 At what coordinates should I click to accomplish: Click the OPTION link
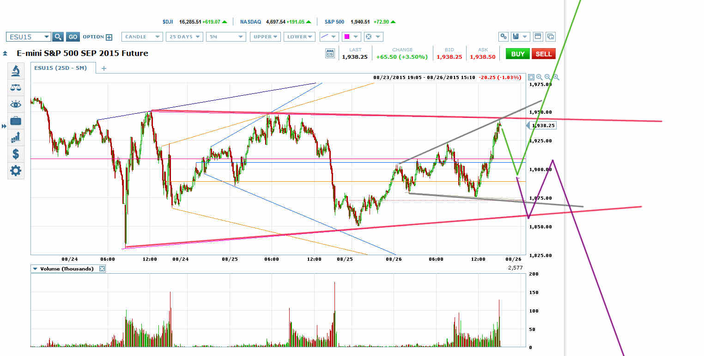click(93, 37)
